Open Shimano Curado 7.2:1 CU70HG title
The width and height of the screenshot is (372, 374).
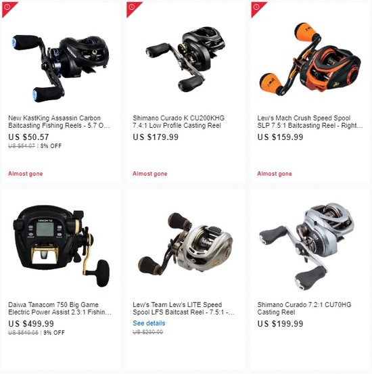pyautogui.click(x=304, y=308)
